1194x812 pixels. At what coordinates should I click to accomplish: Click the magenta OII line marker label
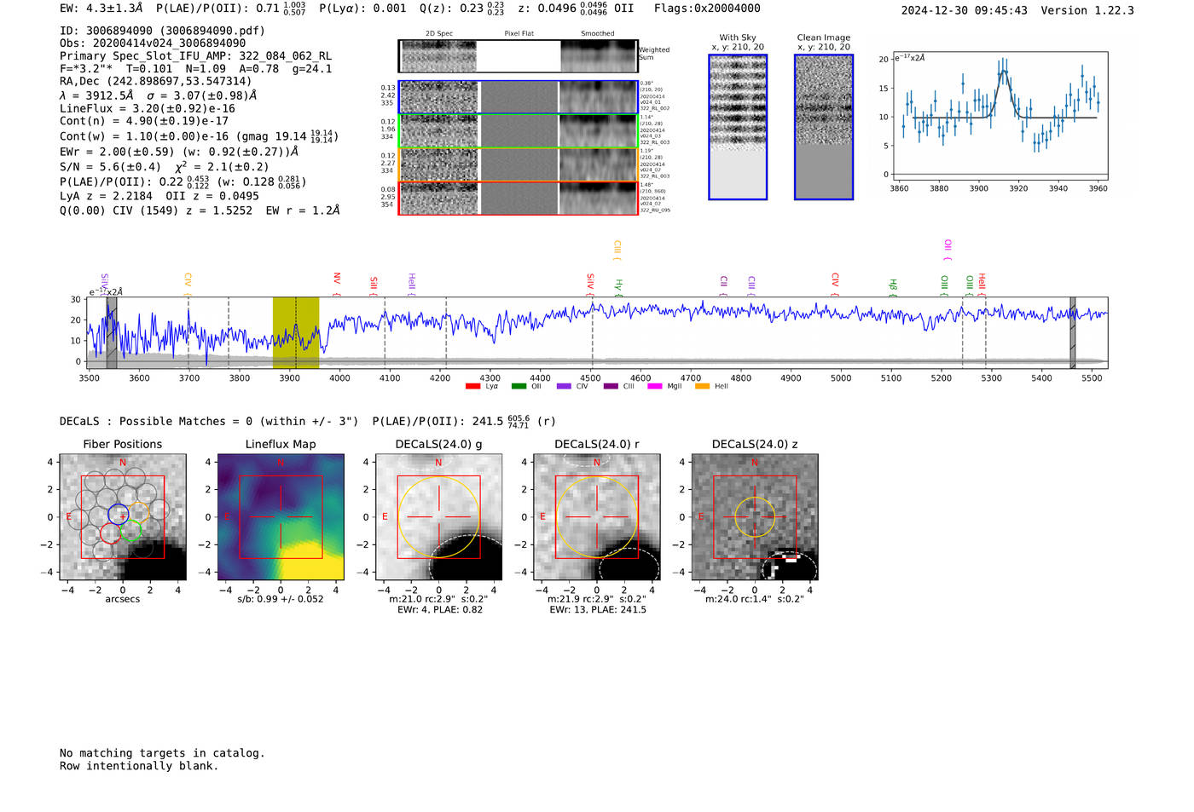[x=948, y=248]
